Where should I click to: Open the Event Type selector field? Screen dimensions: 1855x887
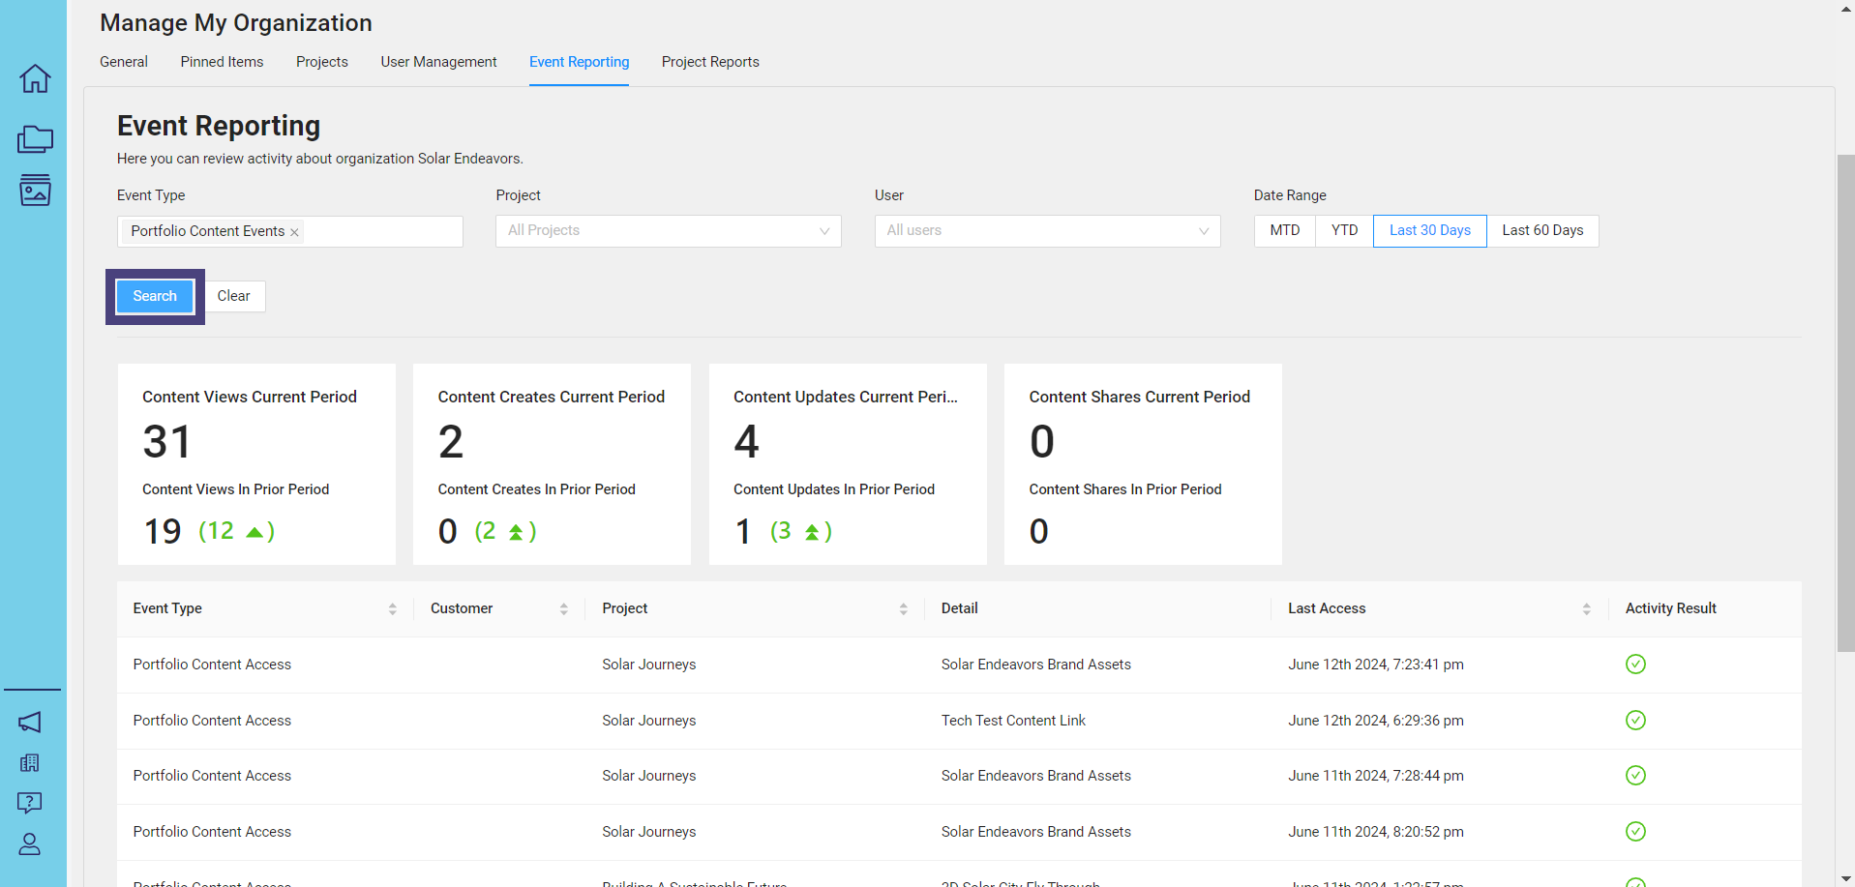[290, 231]
